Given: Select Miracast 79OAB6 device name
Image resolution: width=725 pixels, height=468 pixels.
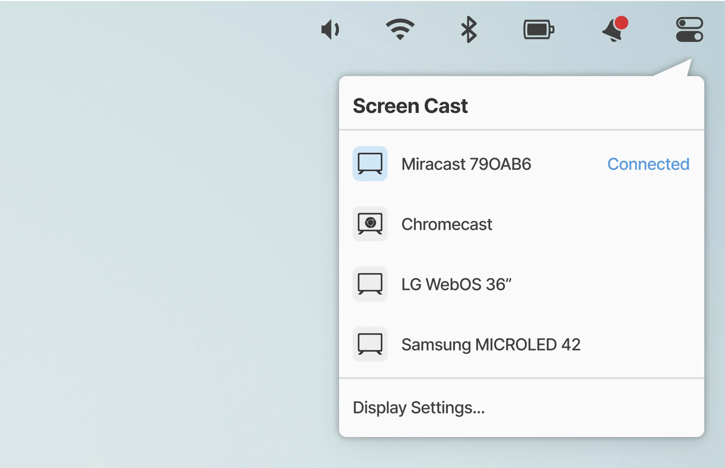Looking at the screenshot, I should pyautogui.click(x=466, y=164).
